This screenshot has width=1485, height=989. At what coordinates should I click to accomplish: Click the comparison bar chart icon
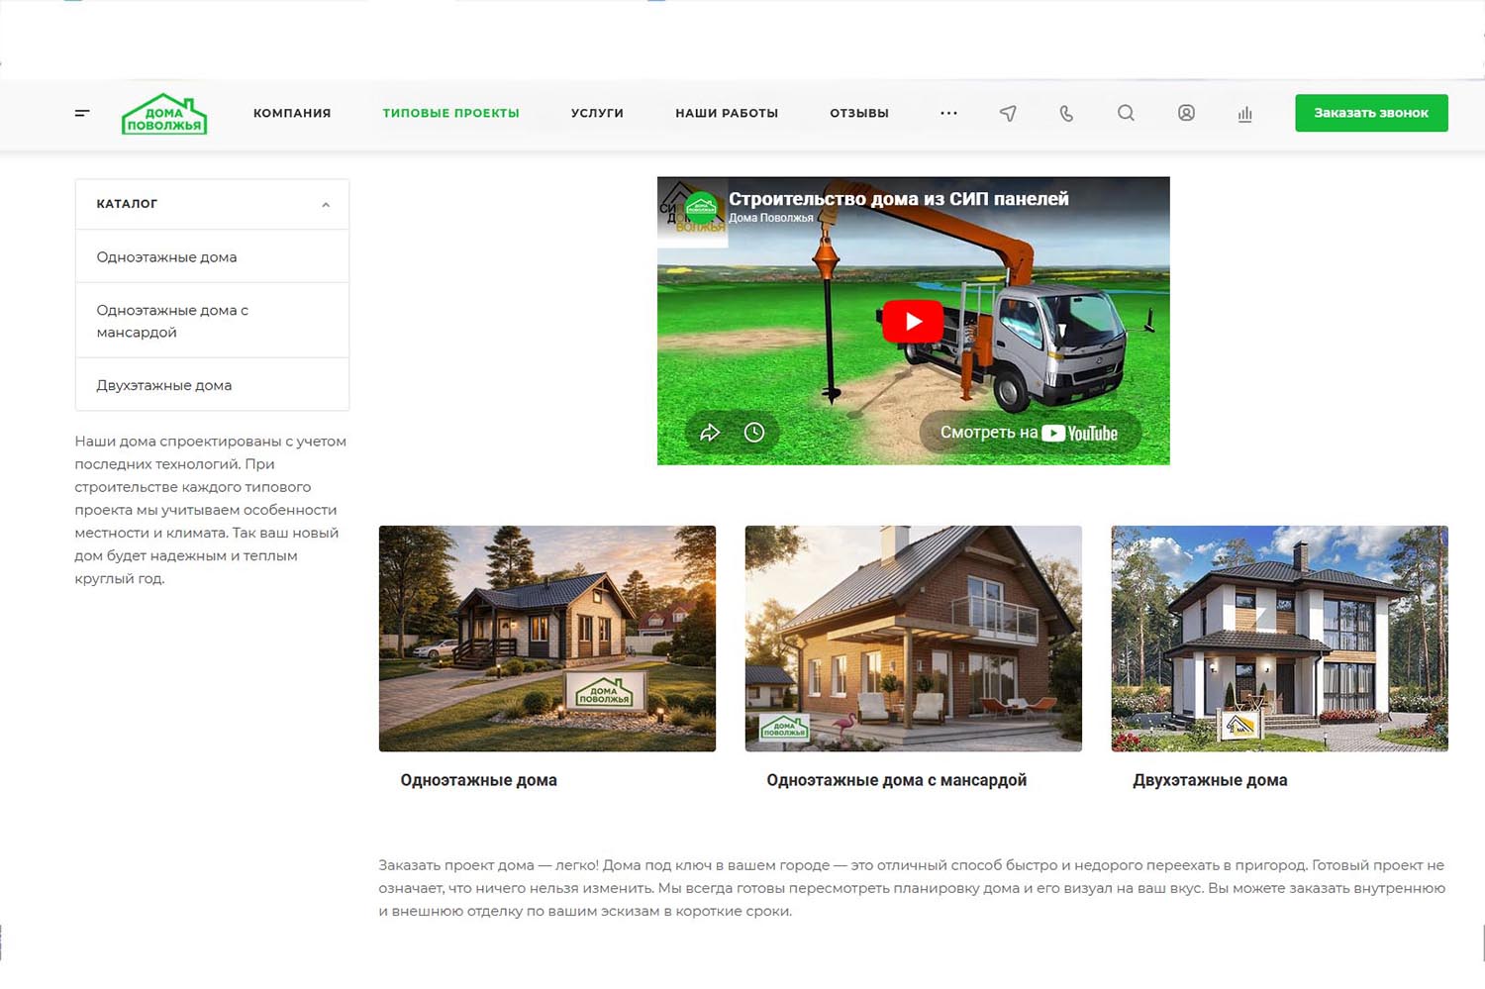(x=1244, y=114)
